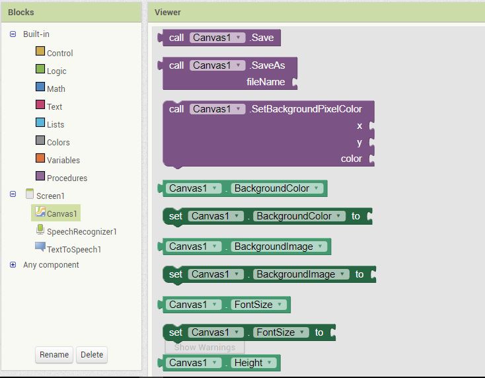Click the Screen1 component icon
This screenshot has width=485, height=378.
(30, 194)
